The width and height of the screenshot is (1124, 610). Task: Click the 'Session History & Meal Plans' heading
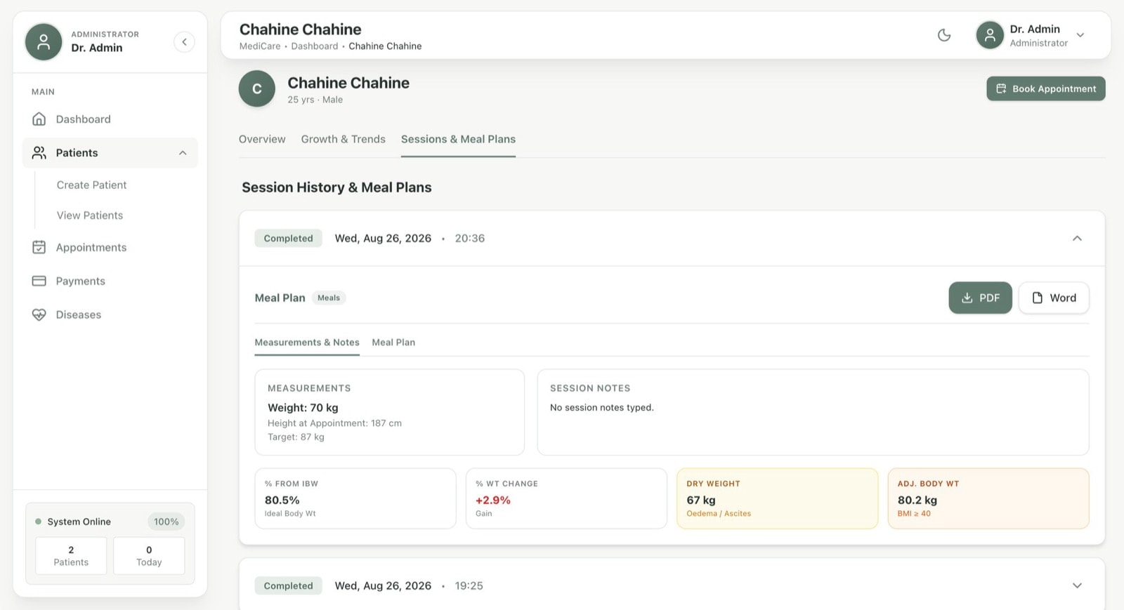click(x=336, y=187)
